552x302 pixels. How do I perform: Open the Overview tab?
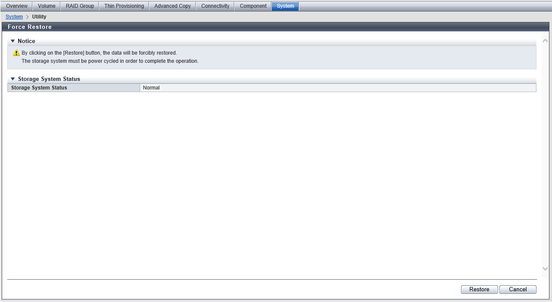17,6
